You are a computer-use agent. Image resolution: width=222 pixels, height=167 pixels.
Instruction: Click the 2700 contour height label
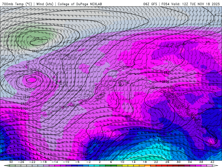(24, 109)
